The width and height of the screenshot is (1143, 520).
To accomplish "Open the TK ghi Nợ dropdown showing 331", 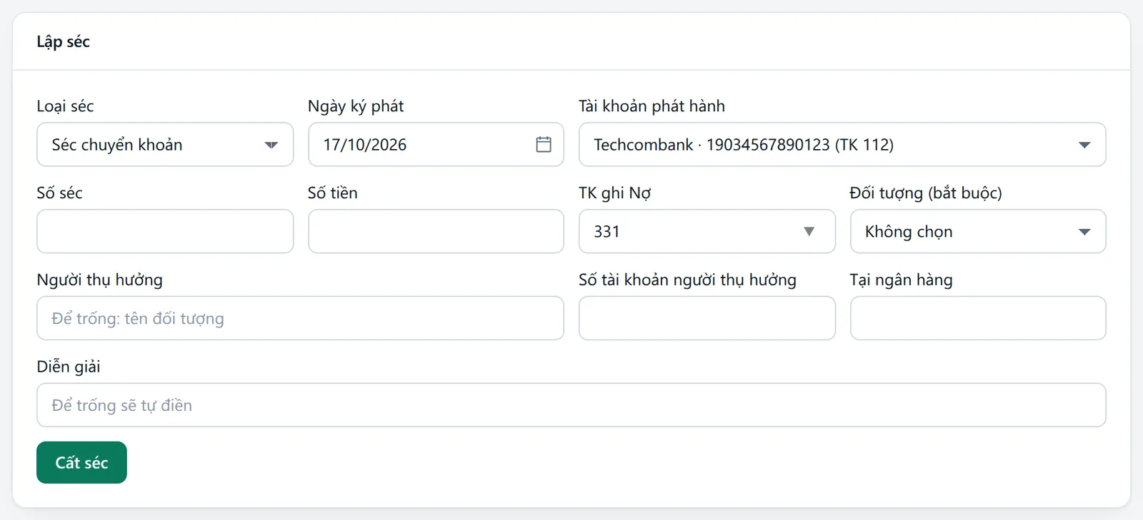I will tap(707, 231).
